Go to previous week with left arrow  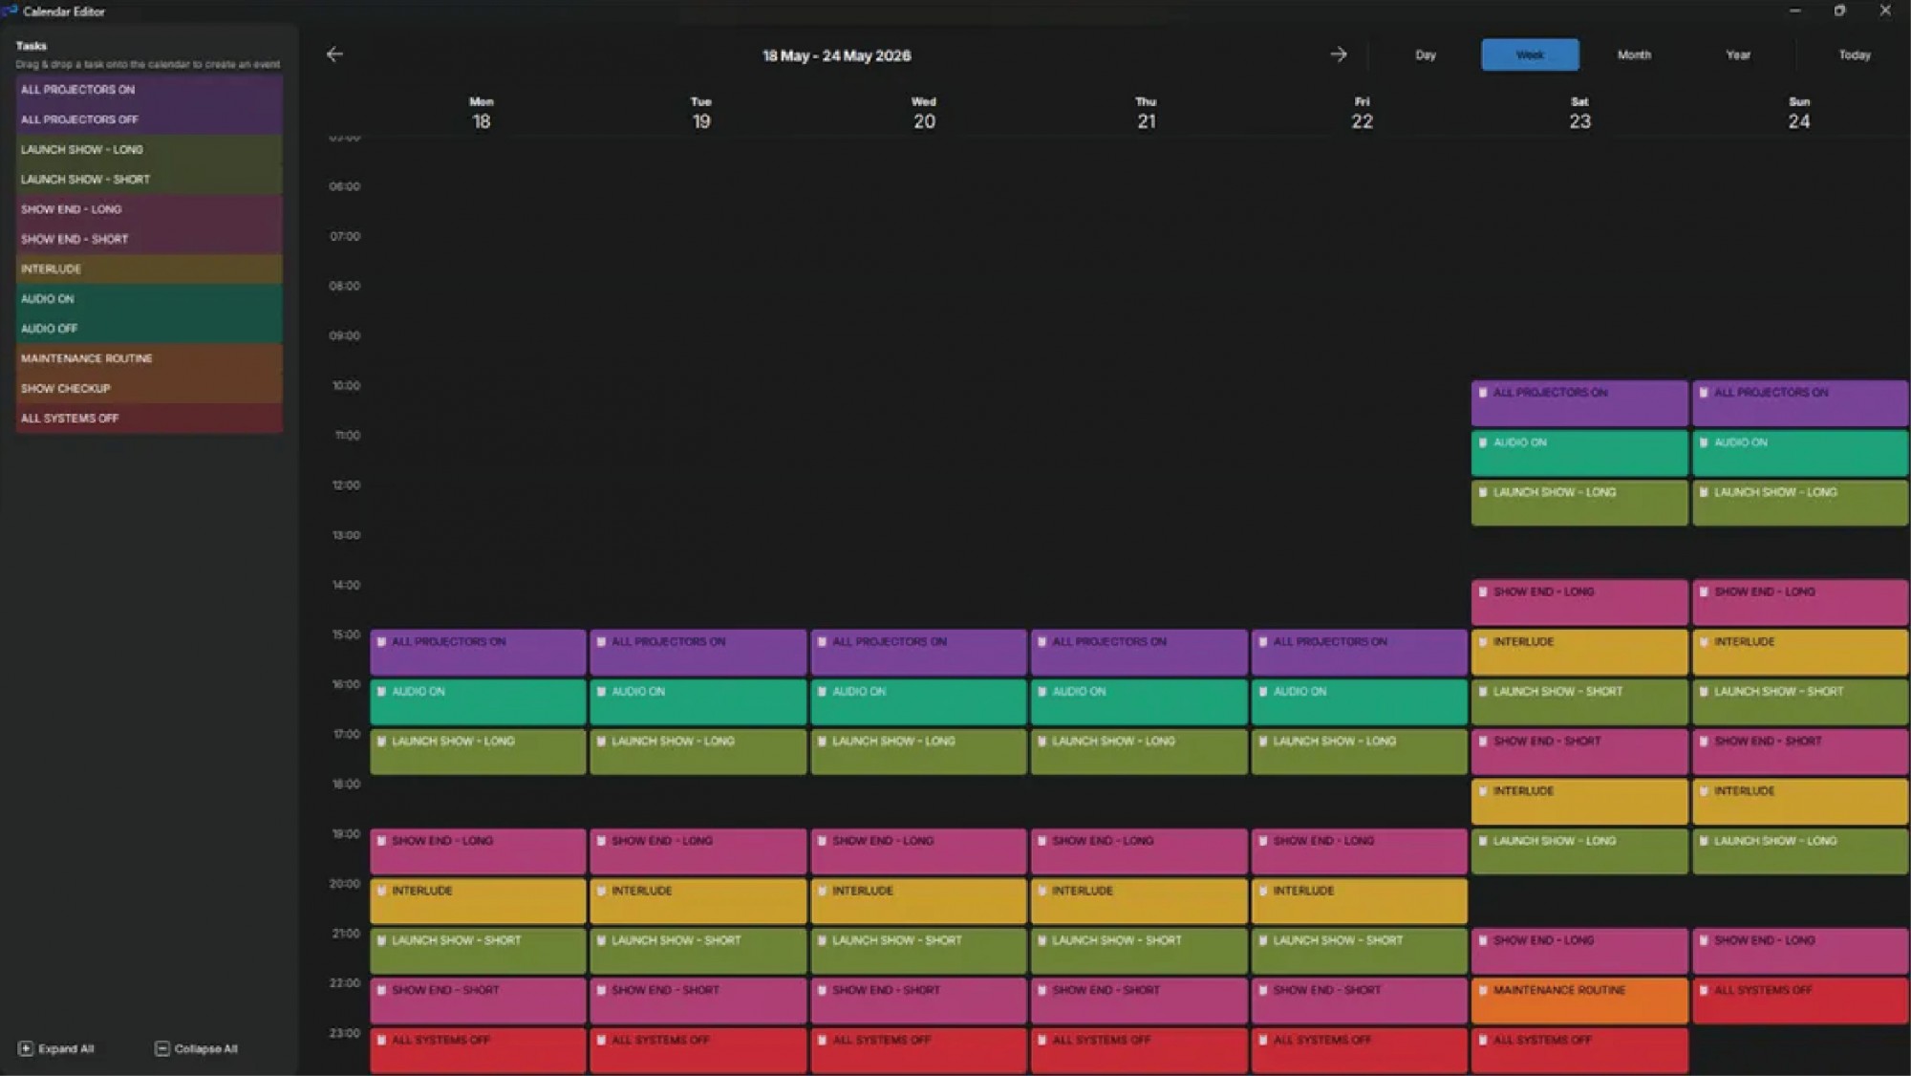click(x=334, y=54)
